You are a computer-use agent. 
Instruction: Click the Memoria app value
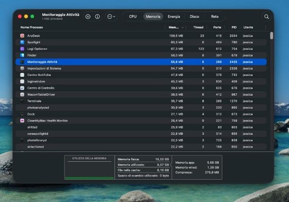(x=213, y=163)
